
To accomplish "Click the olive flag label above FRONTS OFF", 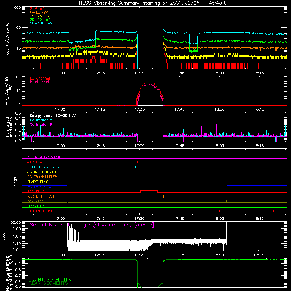I will (x=36, y=201).
